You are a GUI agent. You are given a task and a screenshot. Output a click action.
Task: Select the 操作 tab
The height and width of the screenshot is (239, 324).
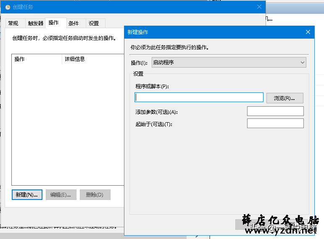click(56, 23)
